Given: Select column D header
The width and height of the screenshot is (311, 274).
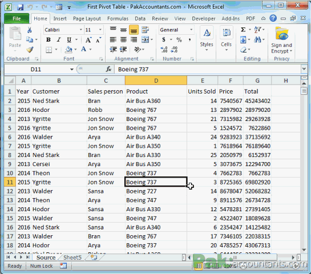Looking at the screenshot, I should pyautogui.click(x=156, y=80).
